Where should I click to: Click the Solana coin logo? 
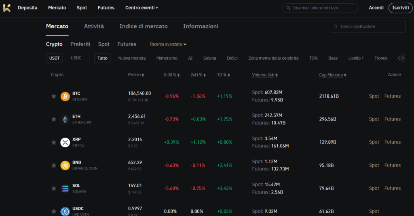tap(65, 189)
